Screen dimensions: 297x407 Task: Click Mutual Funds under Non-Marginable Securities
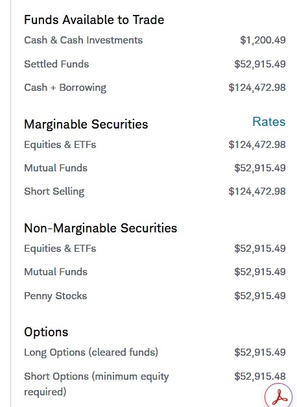point(56,272)
